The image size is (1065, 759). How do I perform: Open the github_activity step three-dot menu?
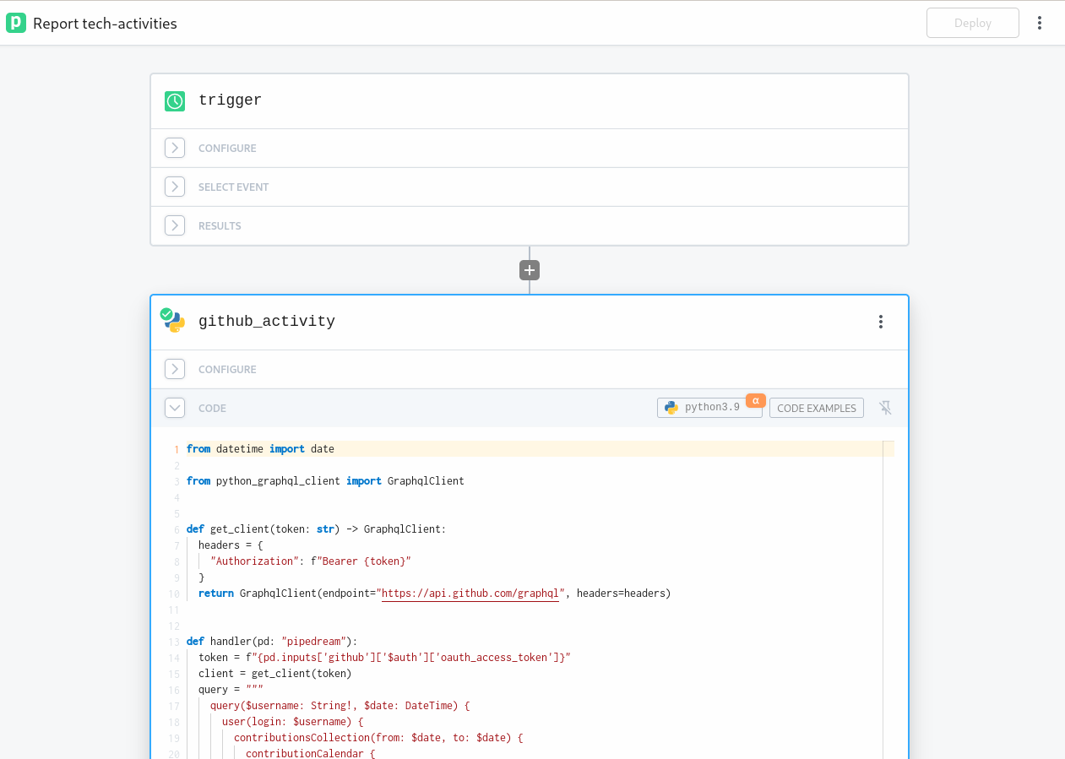pos(880,322)
